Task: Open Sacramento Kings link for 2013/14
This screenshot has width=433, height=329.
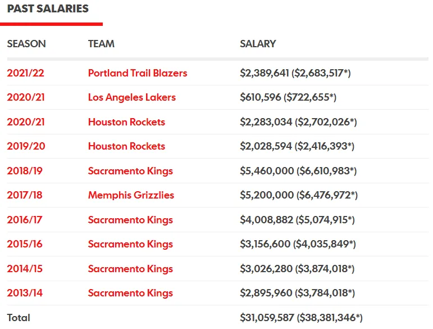Action: tap(130, 293)
